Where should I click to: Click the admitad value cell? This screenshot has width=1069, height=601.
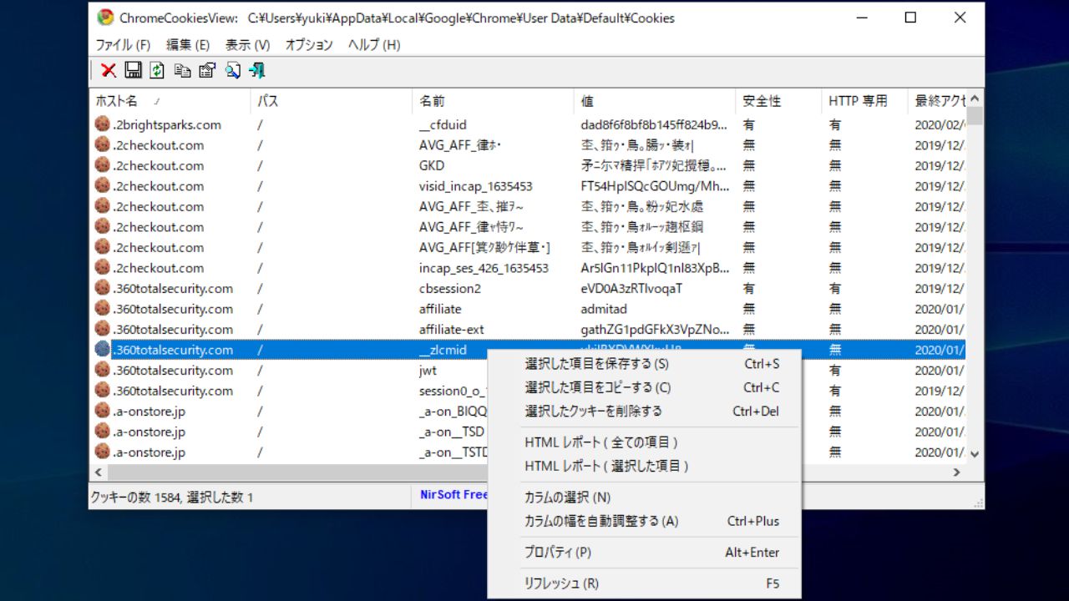click(x=603, y=309)
